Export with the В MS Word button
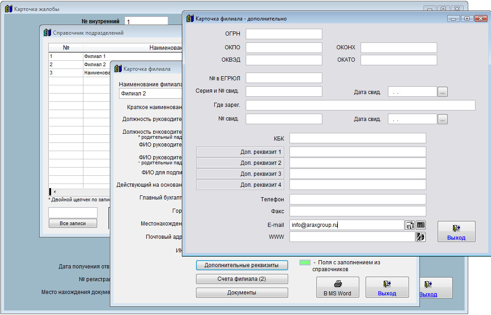 click(x=337, y=287)
